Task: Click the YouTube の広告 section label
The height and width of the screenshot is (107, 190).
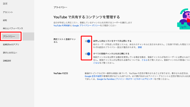Action: point(61,73)
